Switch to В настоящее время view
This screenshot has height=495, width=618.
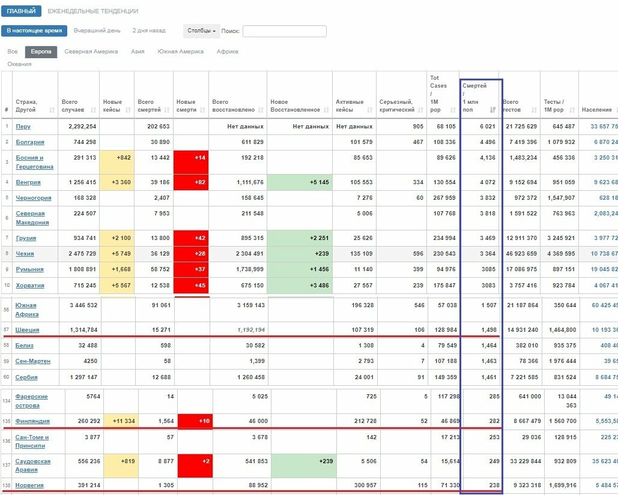(34, 31)
